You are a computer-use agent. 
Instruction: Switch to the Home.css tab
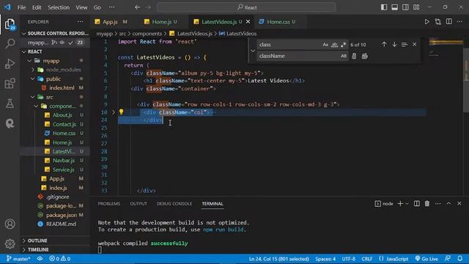[x=278, y=22]
